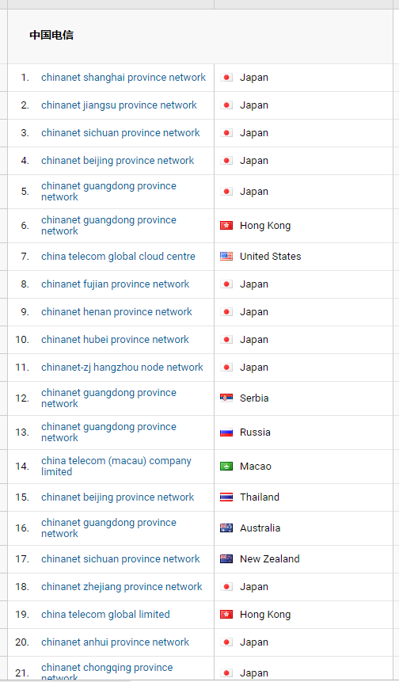Click the United States flag icon
This screenshot has height=682, width=399.
click(x=226, y=256)
